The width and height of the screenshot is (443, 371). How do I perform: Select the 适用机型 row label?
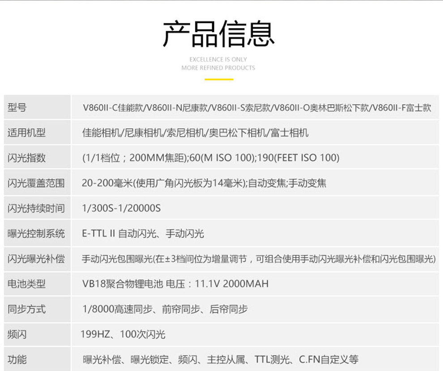click(26, 133)
